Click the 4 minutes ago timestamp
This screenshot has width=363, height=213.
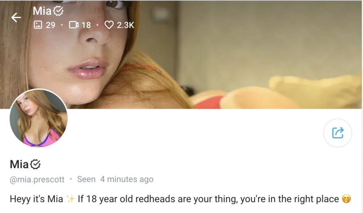(x=127, y=179)
